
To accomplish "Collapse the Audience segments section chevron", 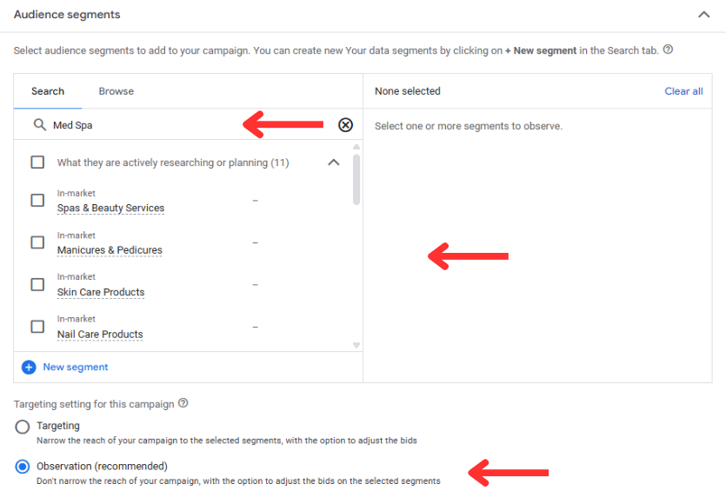I will point(703,15).
